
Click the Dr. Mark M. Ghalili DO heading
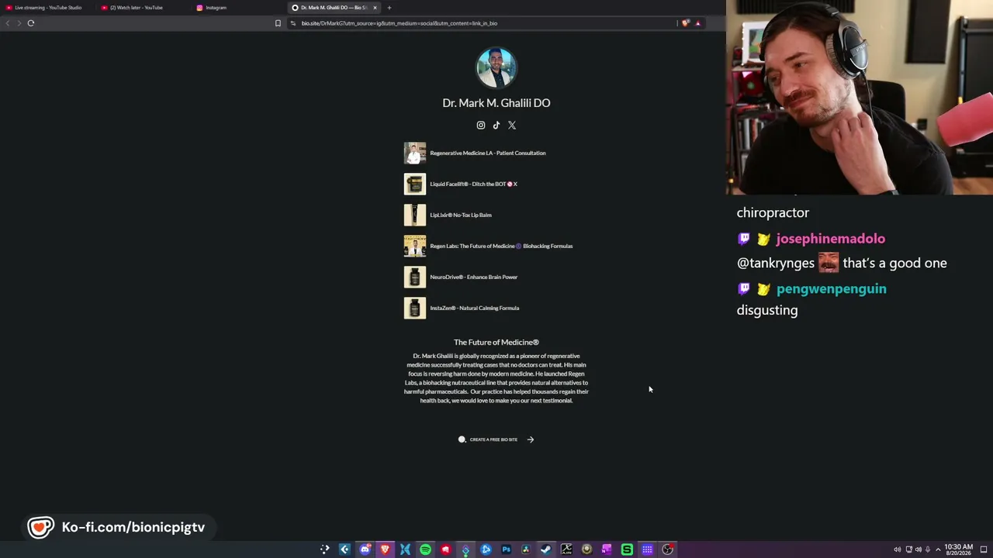(x=496, y=102)
